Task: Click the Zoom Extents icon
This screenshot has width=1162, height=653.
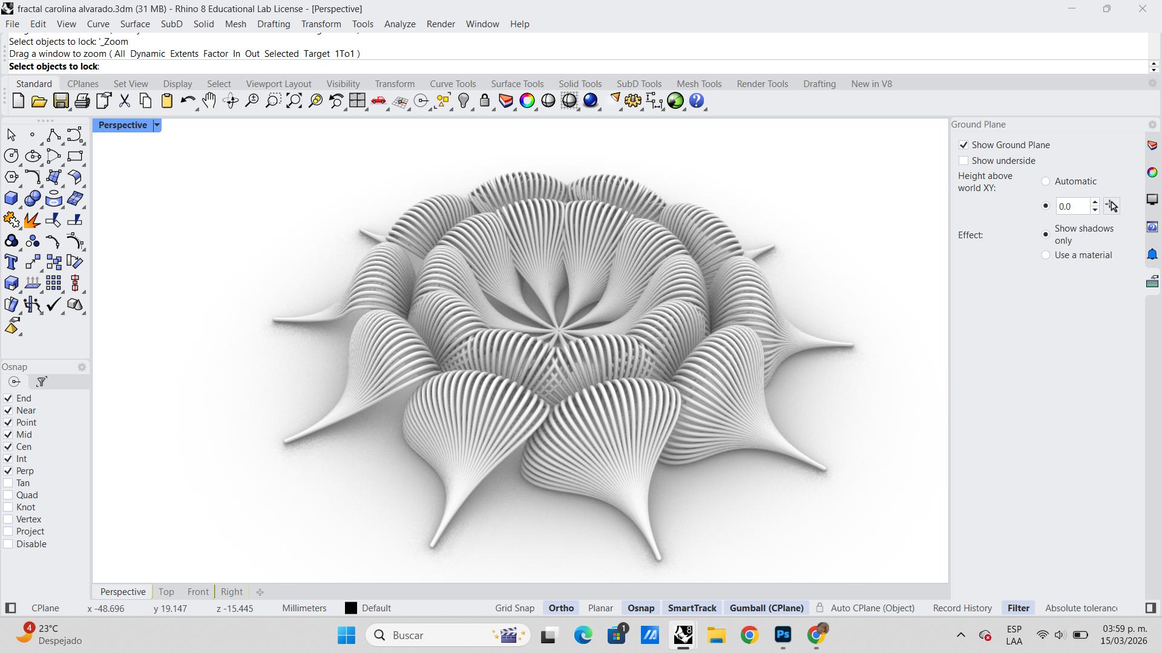Action: click(294, 101)
